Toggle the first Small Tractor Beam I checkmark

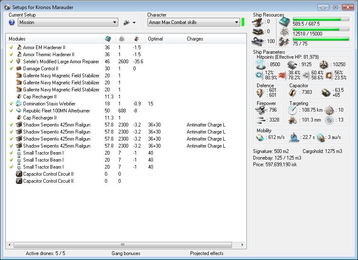[x=11, y=153]
